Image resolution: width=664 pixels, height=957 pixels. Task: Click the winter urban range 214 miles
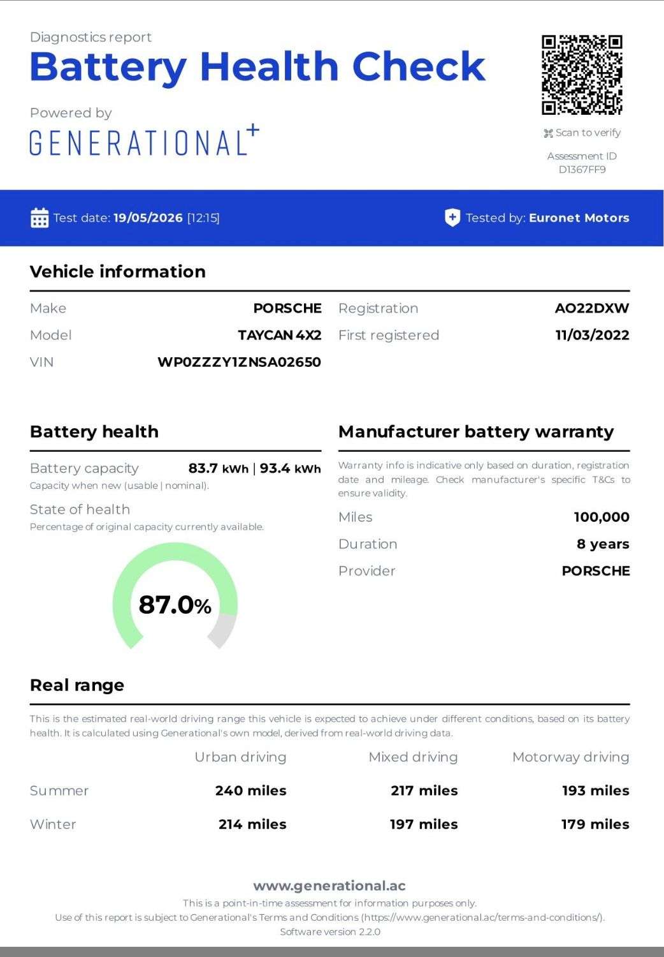(x=252, y=824)
